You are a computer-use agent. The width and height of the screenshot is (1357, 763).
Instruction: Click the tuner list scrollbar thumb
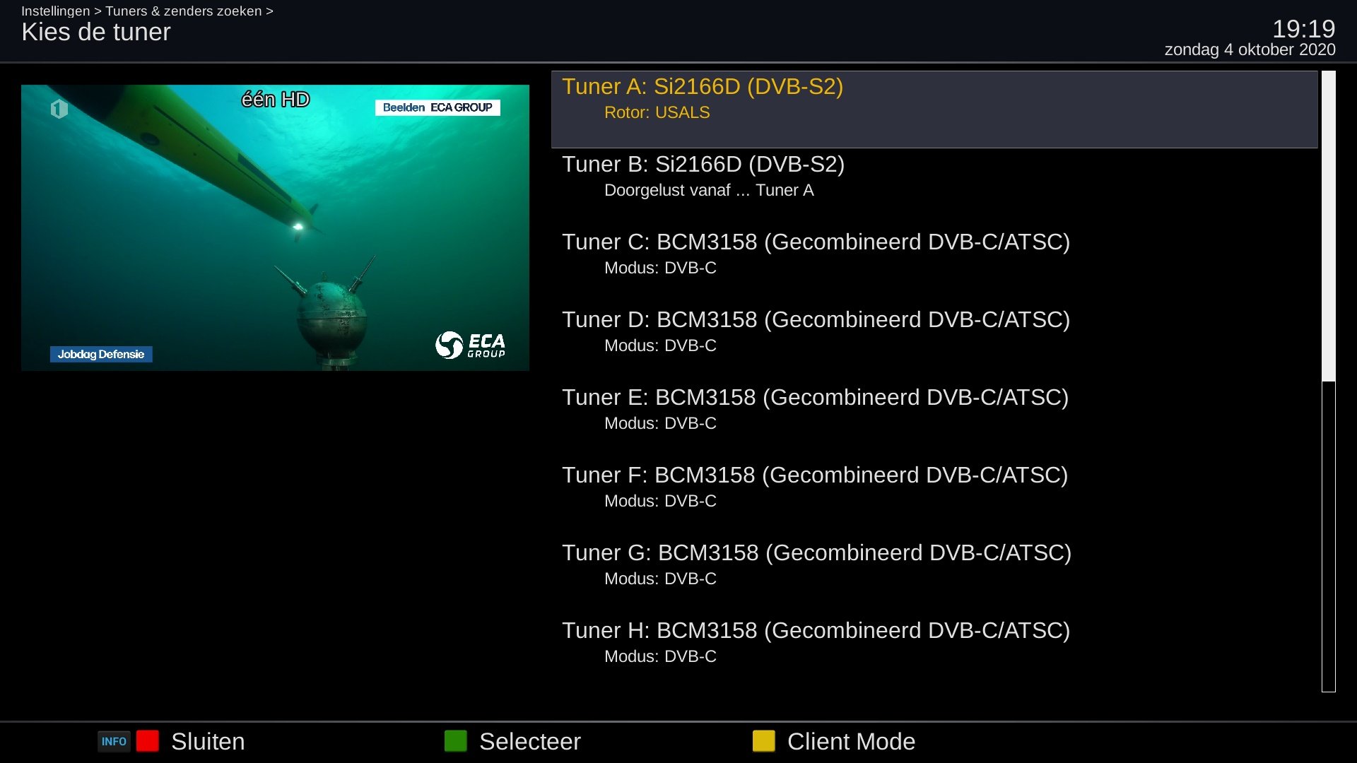[x=1329, y=226]
